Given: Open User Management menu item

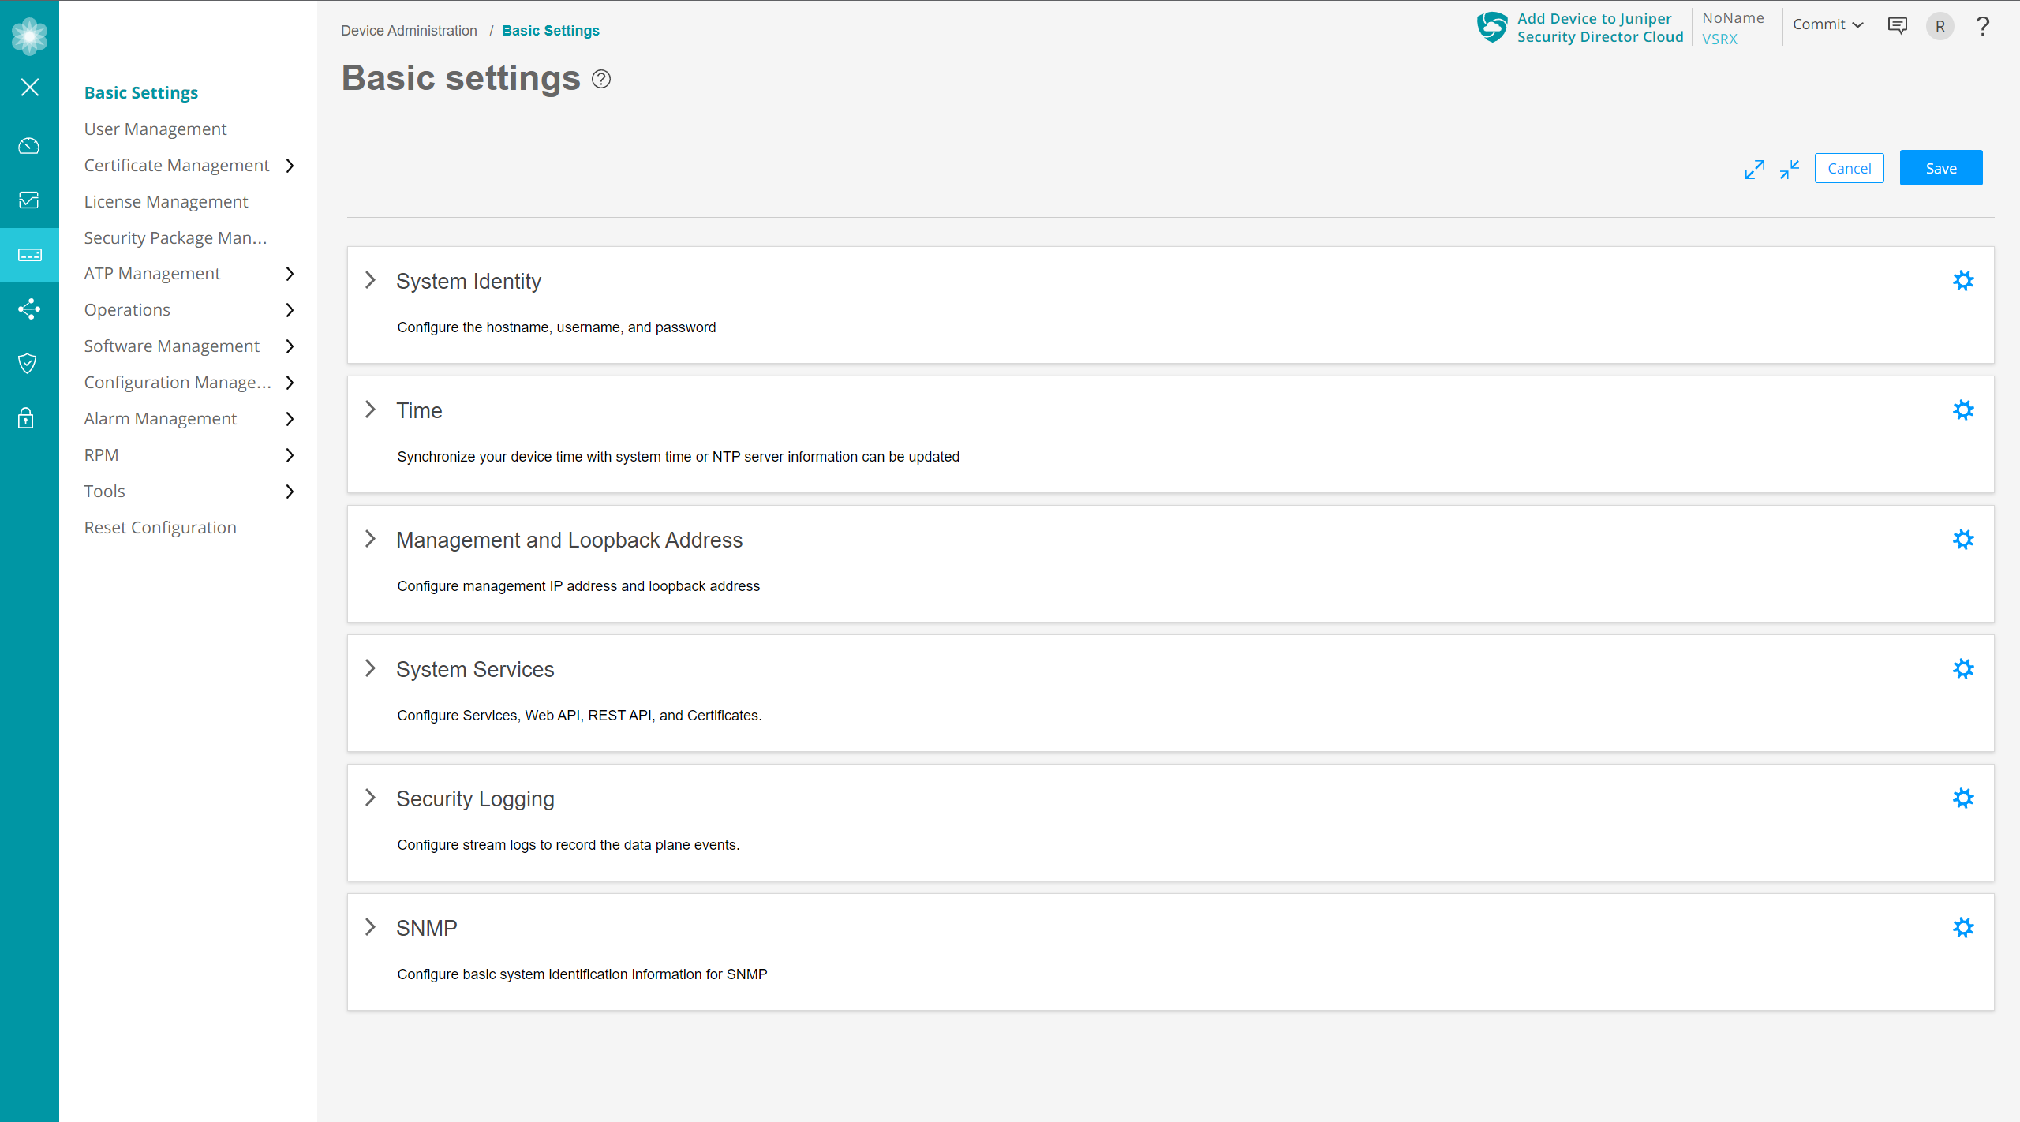Looking at the screenshot, I should pyautogui.click(x=155, y=129).
